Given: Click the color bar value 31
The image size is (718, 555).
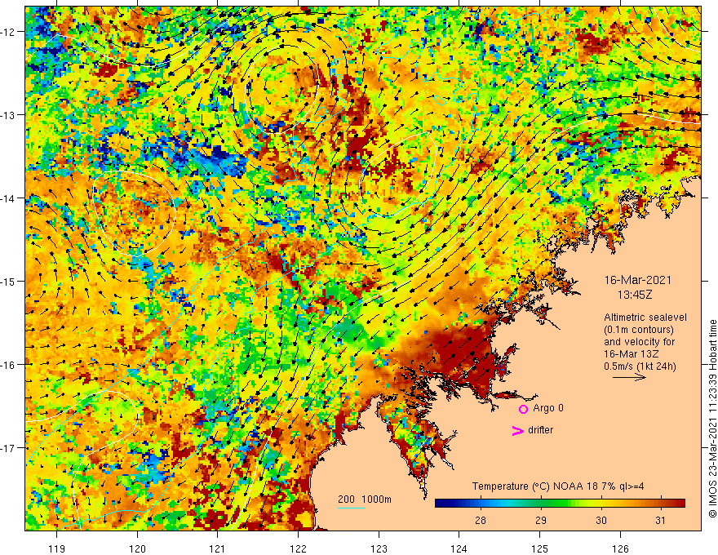Looking at the screenshot, I should (x=660, y=520).
